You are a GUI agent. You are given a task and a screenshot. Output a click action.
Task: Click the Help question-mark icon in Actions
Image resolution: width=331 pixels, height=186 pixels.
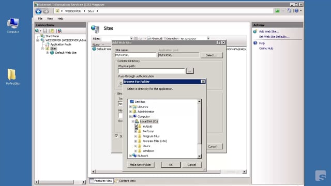tap(255, 43)
